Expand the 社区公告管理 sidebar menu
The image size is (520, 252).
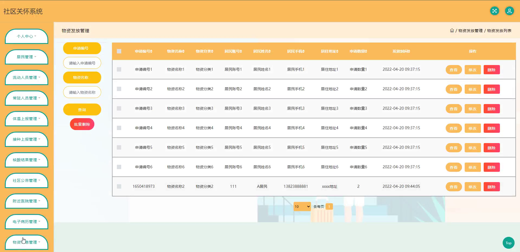(x=27, y=180)
